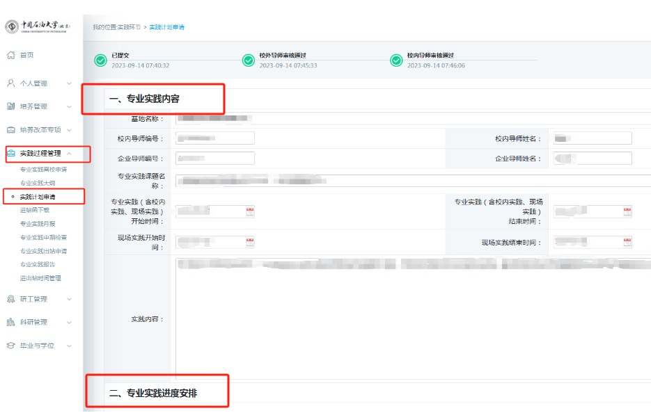This screenshot has width=651, height=413.
Task: Click the 个人管理 person icon
Action: [x=10, y=83]
